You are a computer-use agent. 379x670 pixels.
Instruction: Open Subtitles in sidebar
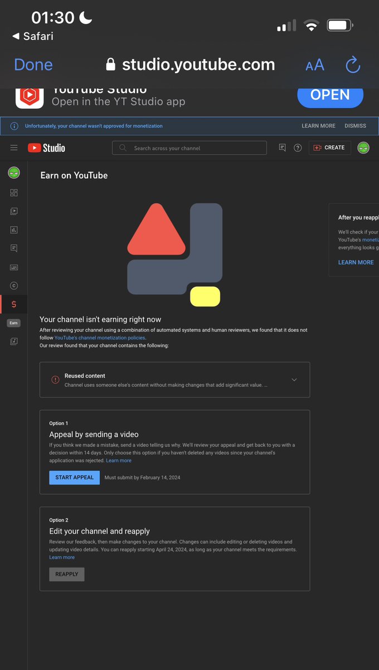tap(14, 267)
